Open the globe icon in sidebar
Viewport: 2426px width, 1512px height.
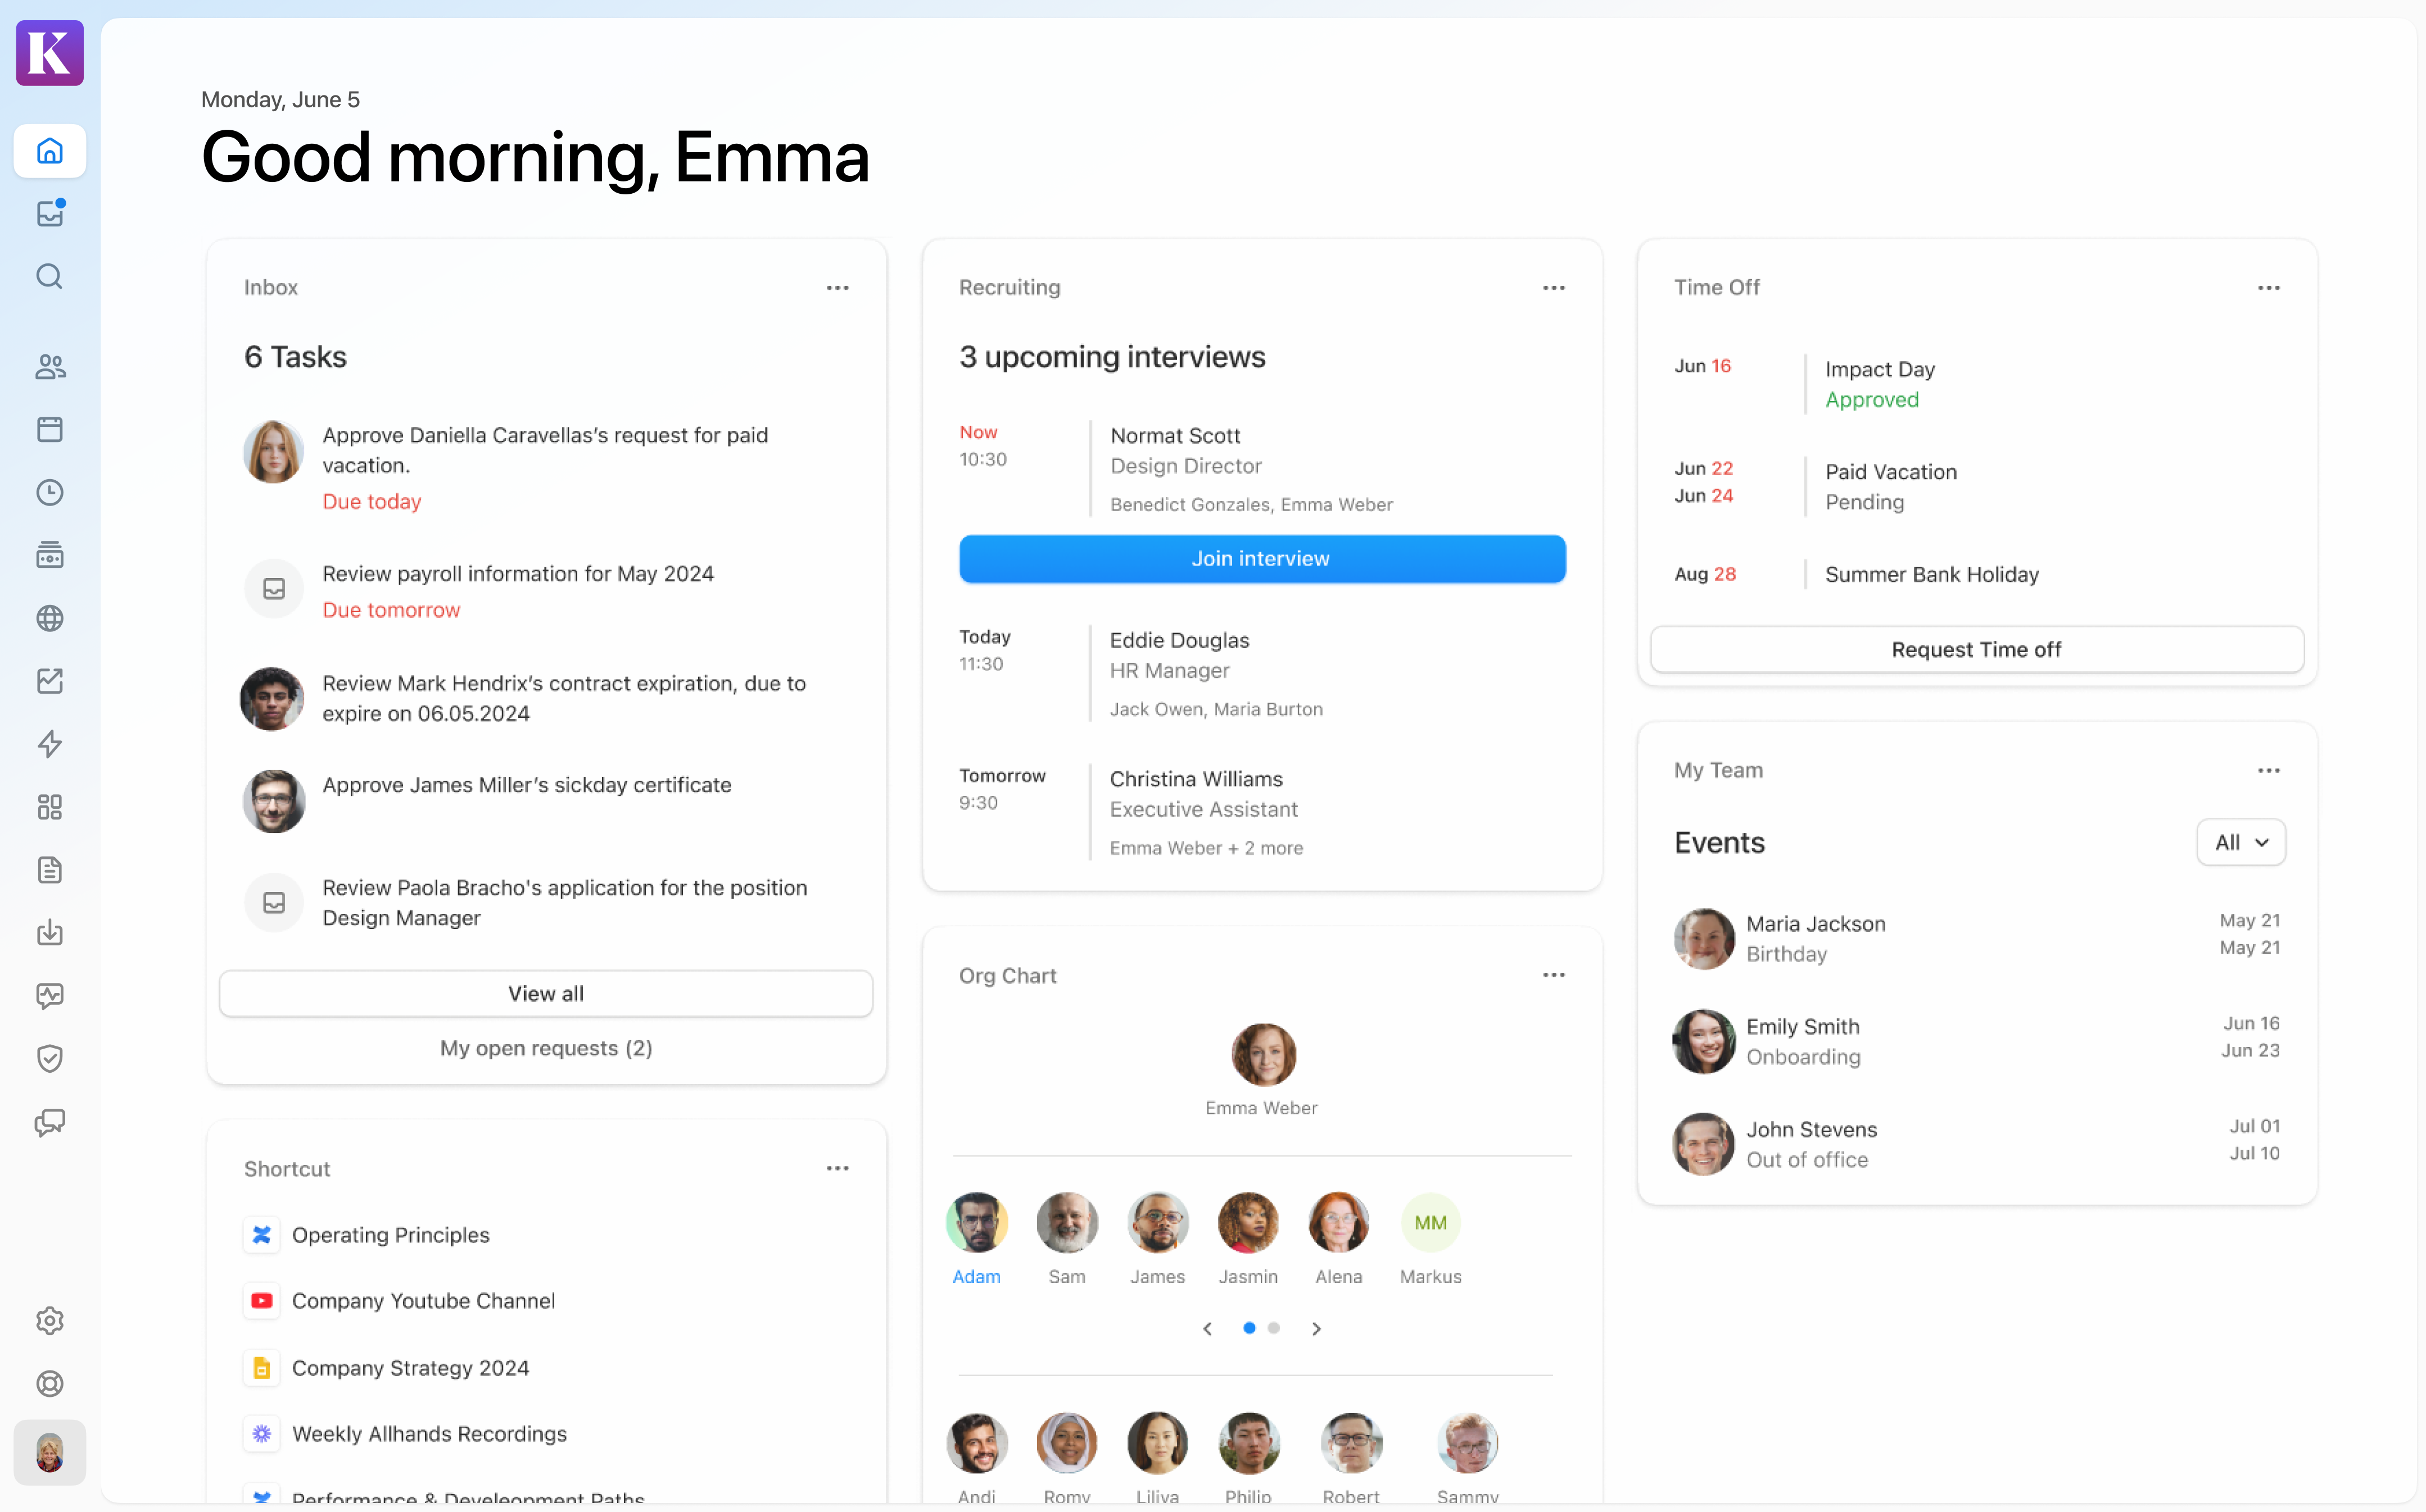click(x=50, y=618)
